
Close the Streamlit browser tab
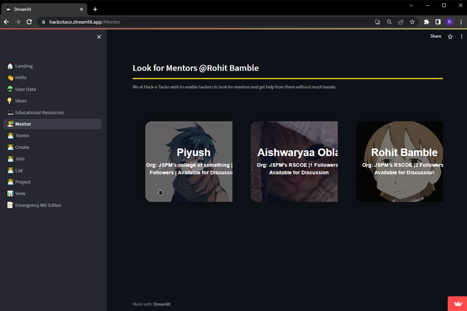point(82,9)
